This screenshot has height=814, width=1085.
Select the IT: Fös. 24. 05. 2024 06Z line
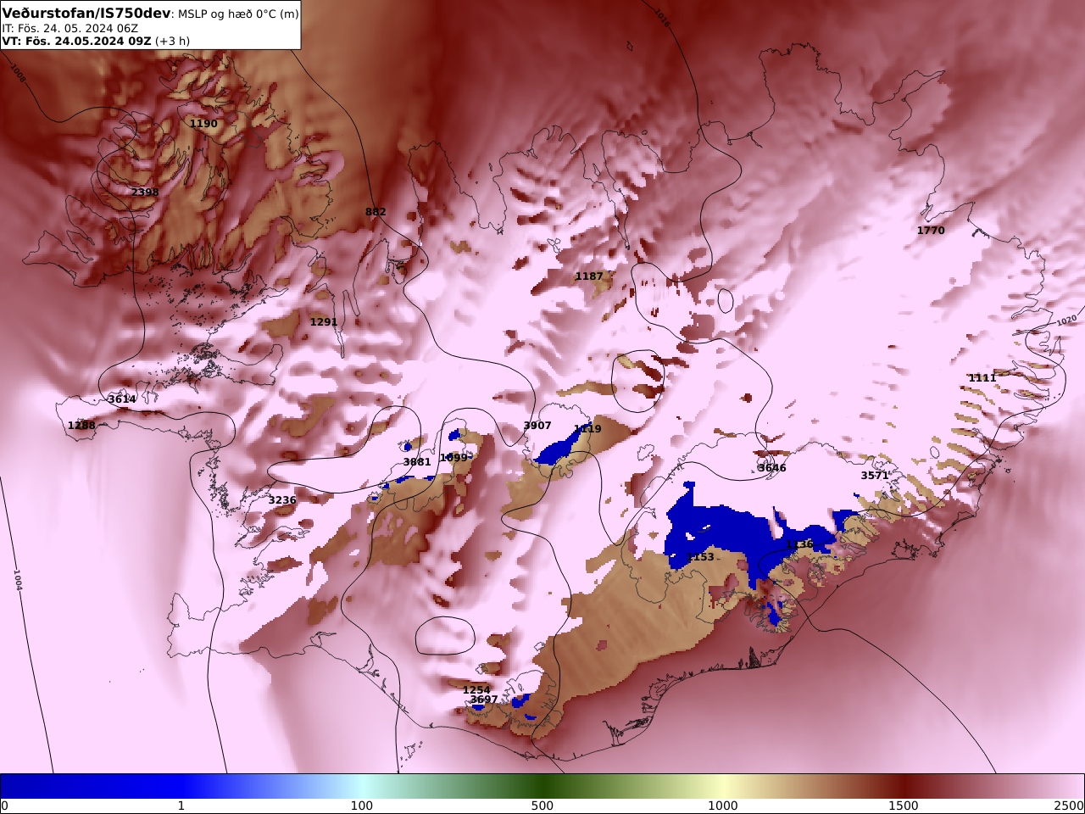(70, 28)
